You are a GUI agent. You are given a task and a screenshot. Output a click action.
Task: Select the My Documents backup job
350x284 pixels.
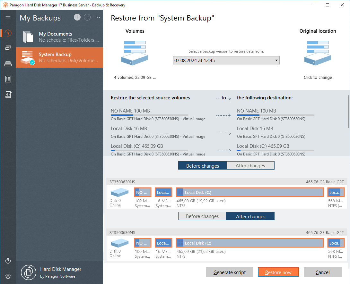point(59,36)
